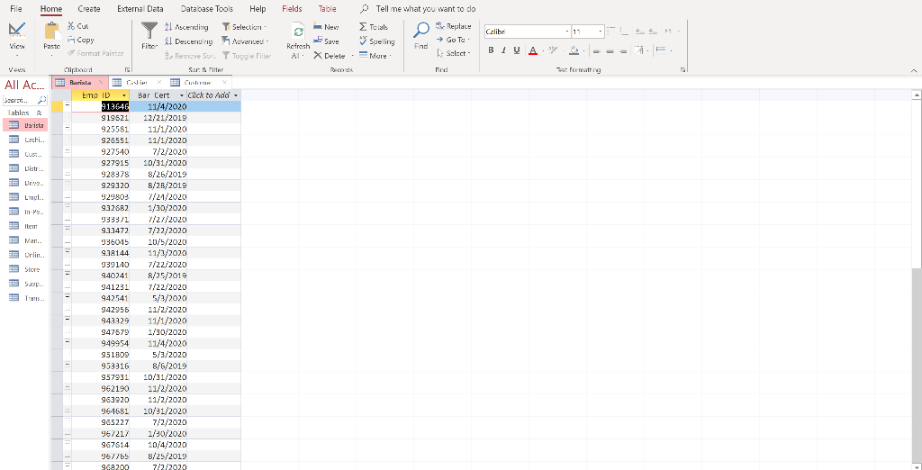The image size is (922, 470).
Task: Open Barista table in navigation pane
Action: pyautogui.click(x=24, y=125)
